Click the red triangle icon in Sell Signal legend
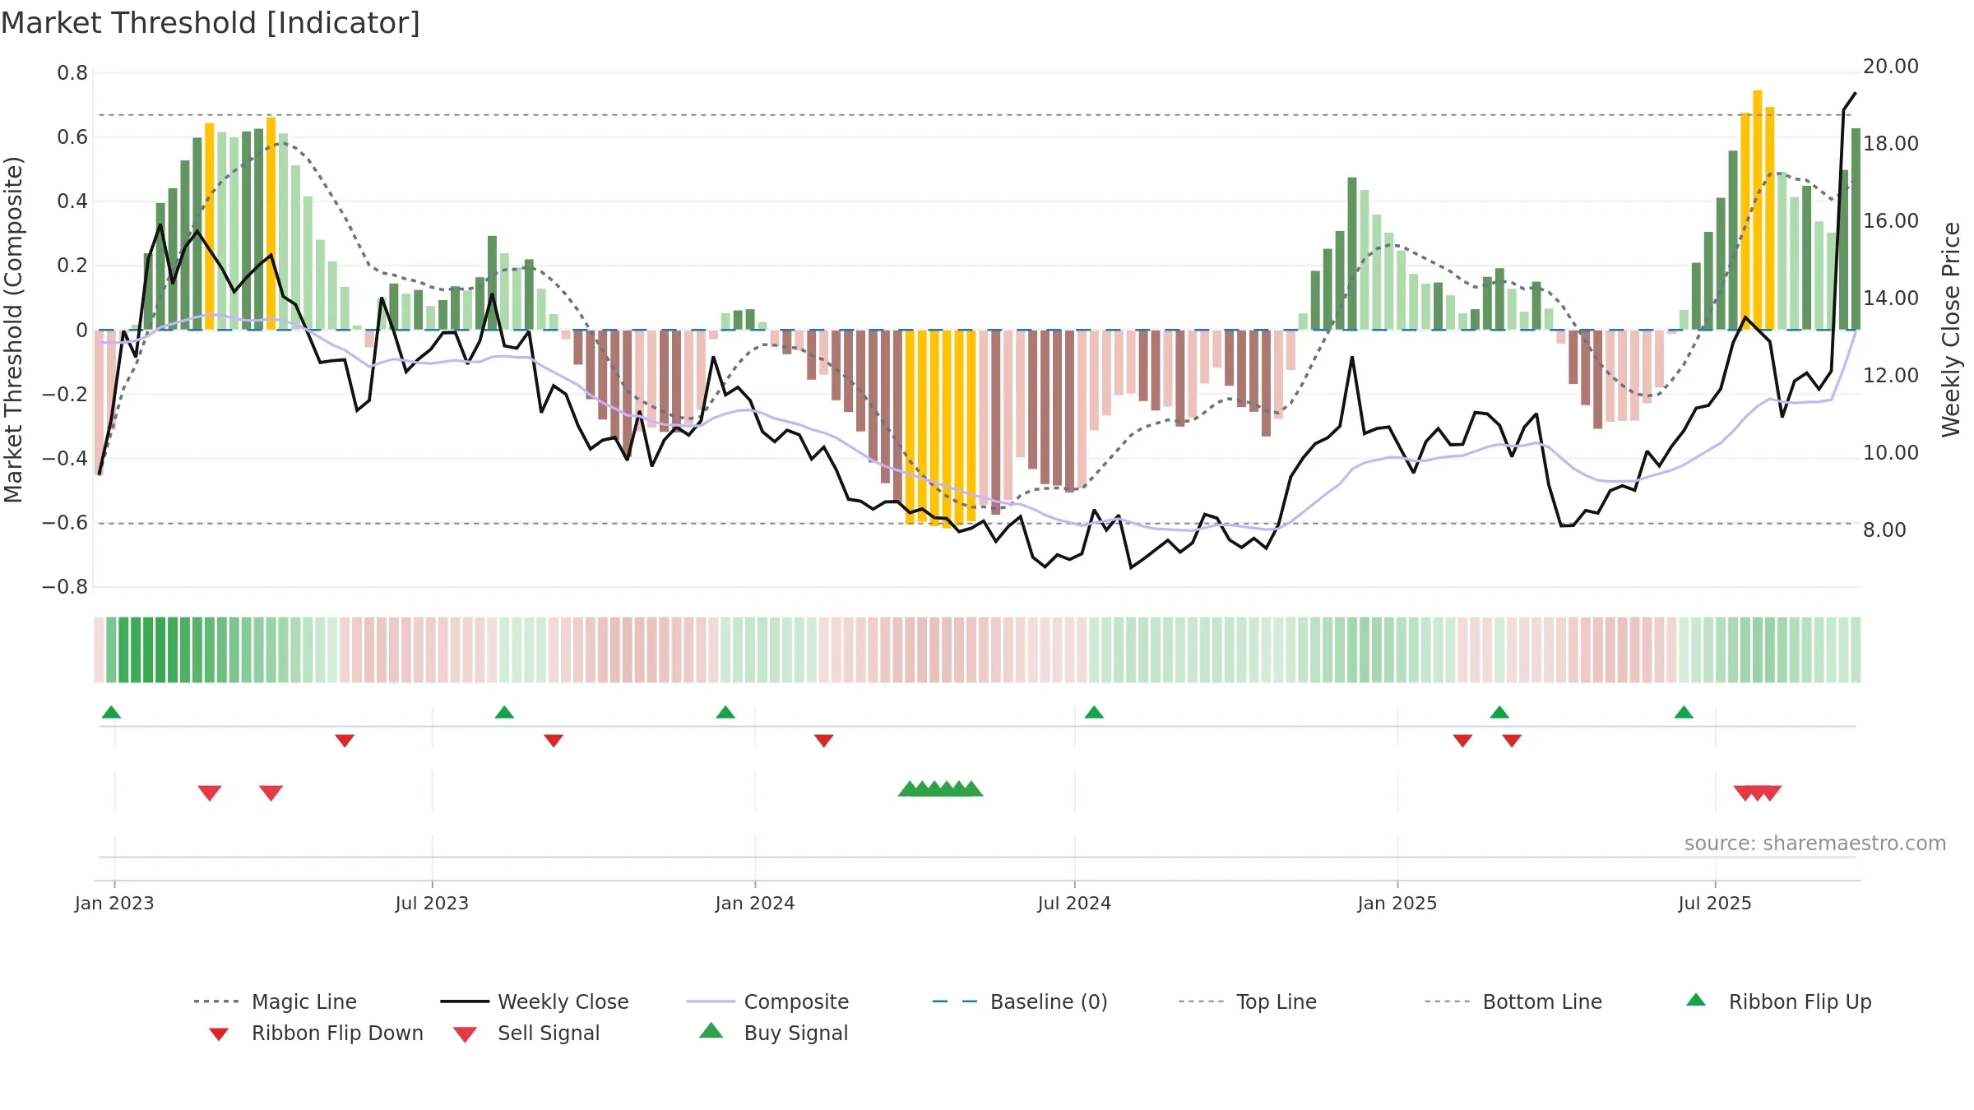This screenshot has height=1110, width=1974. pyautogui.click(x=466, y=1034)
